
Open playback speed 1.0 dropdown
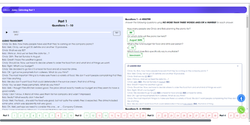pos(117,33)
